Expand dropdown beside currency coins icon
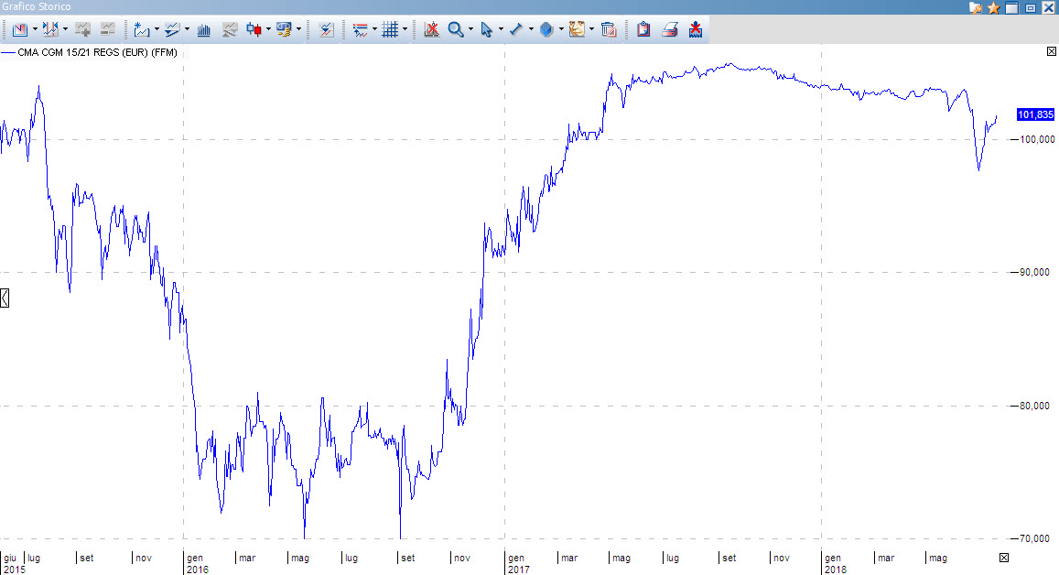Viewport: 1059px width, 575px height. click(298, 29)
